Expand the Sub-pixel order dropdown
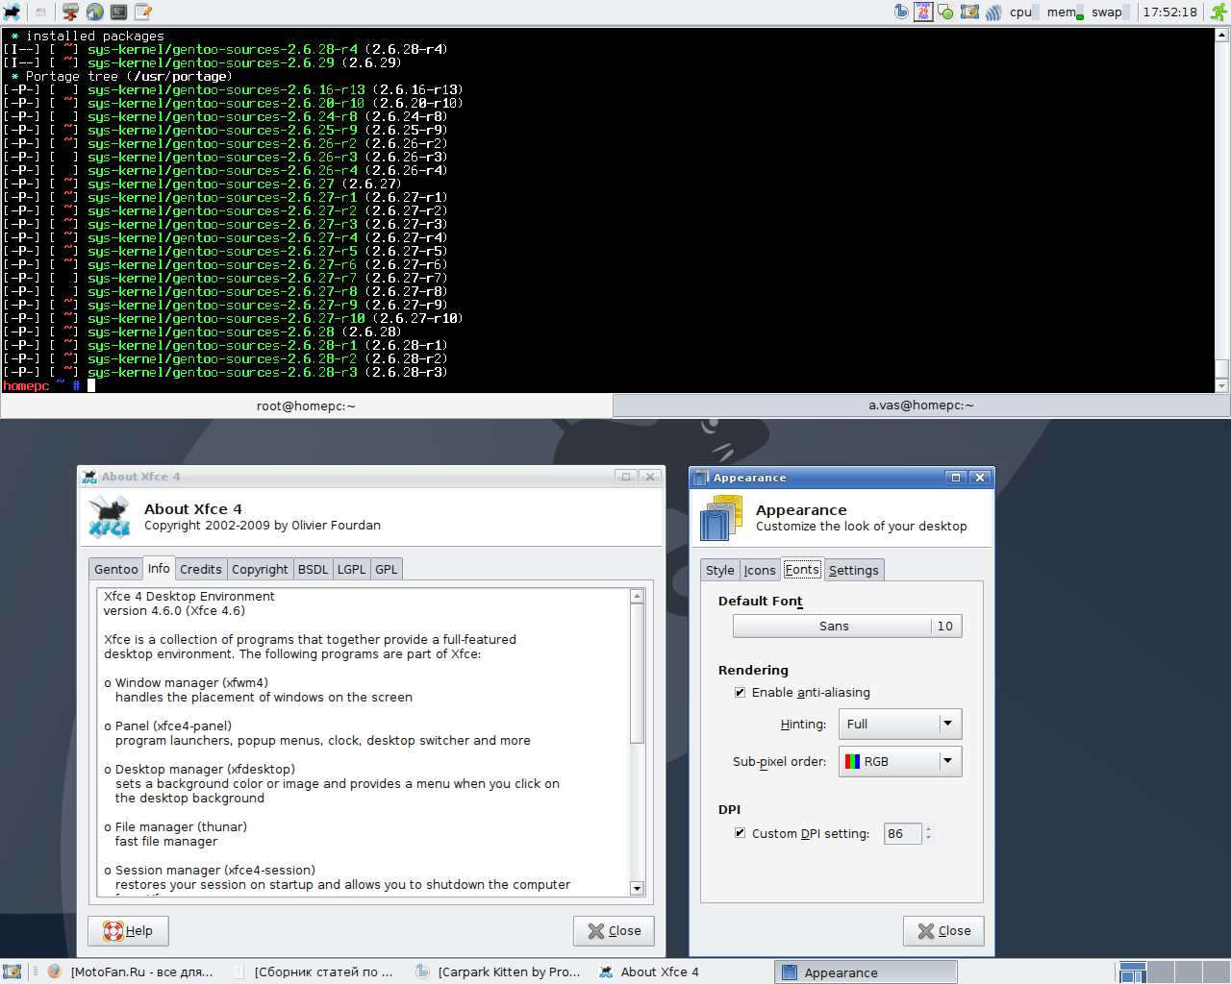 [900, 761]
